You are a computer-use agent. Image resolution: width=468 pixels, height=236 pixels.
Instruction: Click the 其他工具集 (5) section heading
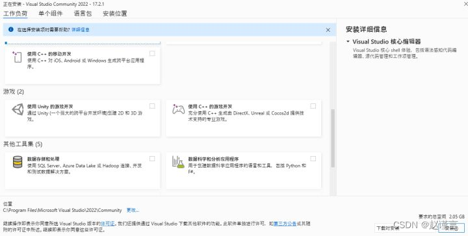[23, 144]
